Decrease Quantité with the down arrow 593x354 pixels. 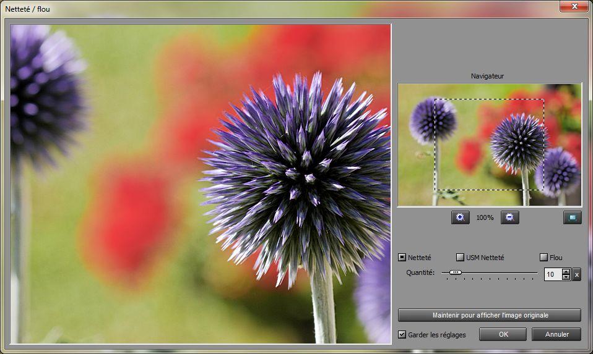pos(566,277)
